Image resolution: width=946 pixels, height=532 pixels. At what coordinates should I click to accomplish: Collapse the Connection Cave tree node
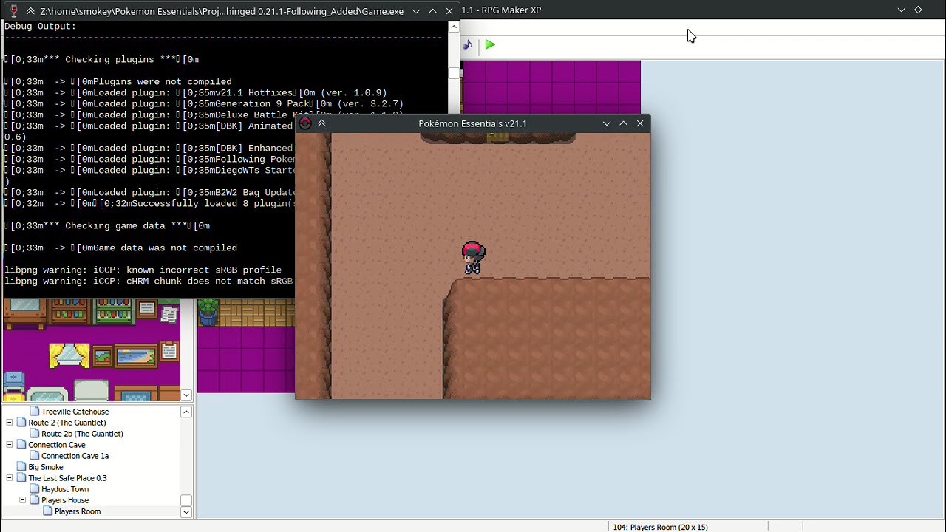[10, 445]
